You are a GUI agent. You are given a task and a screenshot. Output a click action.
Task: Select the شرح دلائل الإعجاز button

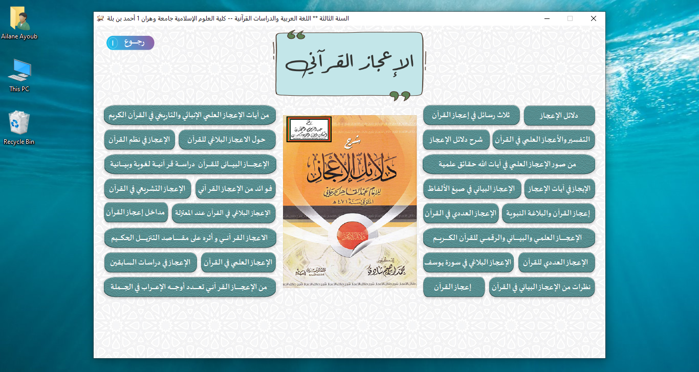coord(456,140)
